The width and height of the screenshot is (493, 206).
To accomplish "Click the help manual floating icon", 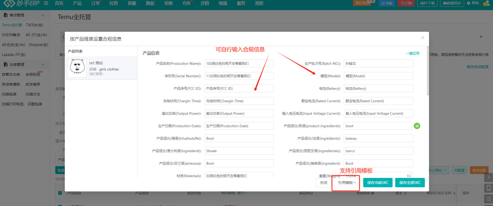I will (x=489, y=199).
